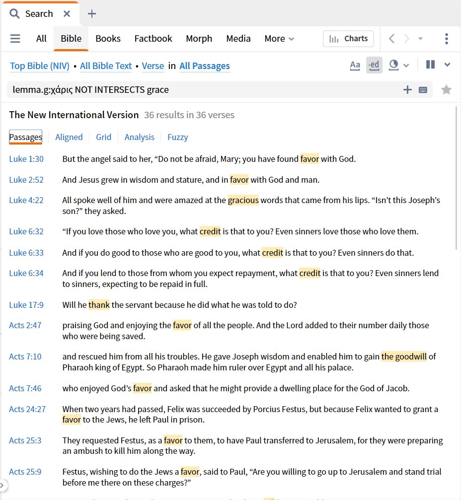
Task: Favorite this search with the star icon
Action: point(446,89)
